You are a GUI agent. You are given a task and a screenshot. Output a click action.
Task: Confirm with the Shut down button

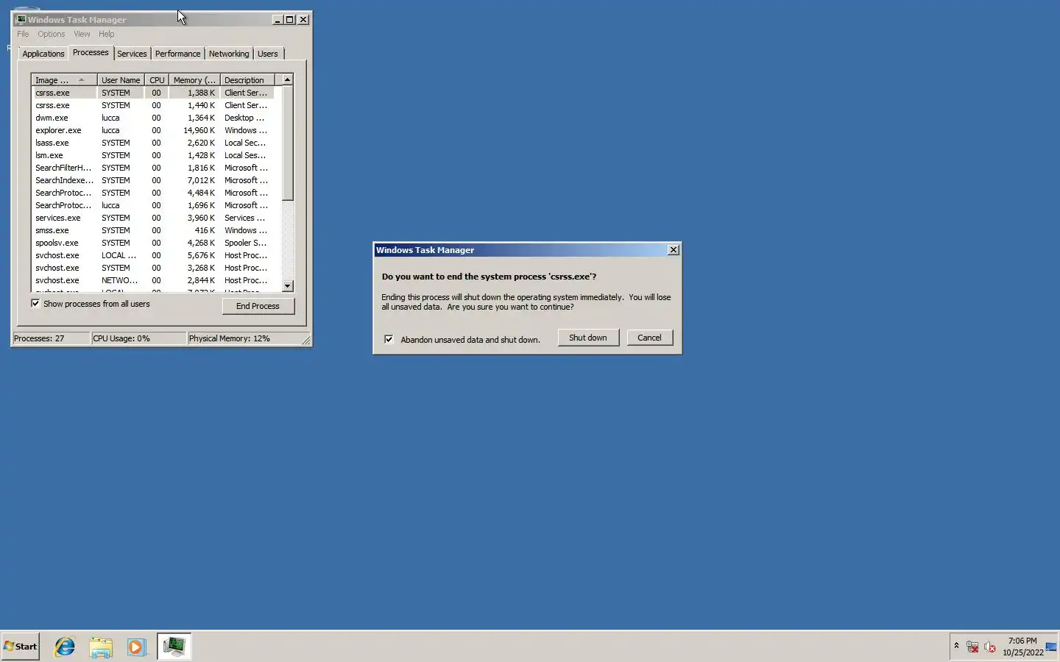pos(588,338)
